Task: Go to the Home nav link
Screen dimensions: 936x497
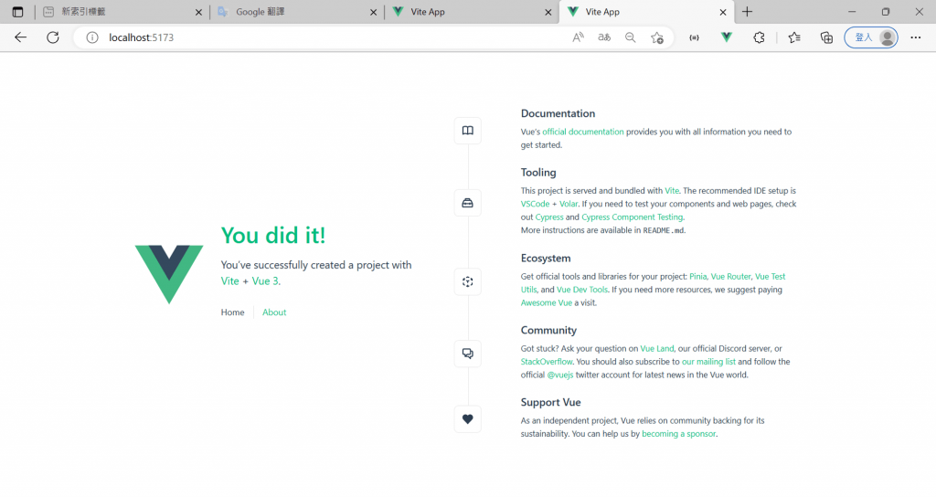Action: (x=232, y=312)
